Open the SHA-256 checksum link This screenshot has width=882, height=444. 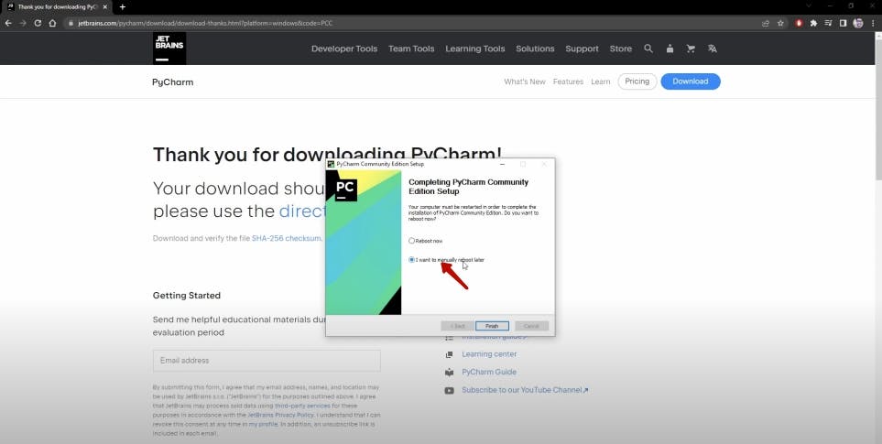coord(287,238)
